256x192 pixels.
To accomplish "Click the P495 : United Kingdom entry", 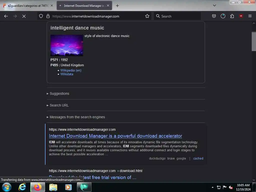I will (67, 65).
